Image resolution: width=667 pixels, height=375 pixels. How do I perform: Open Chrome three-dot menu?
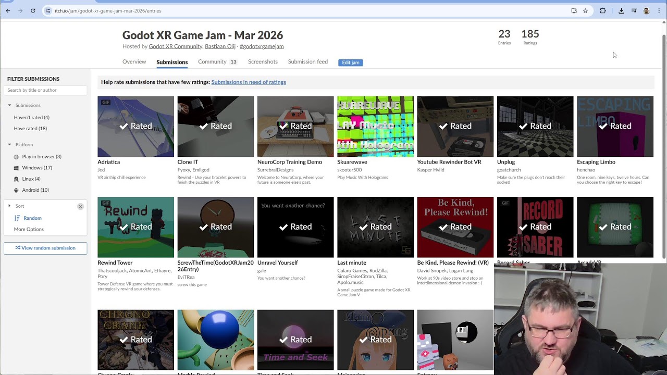coord(659,10)
